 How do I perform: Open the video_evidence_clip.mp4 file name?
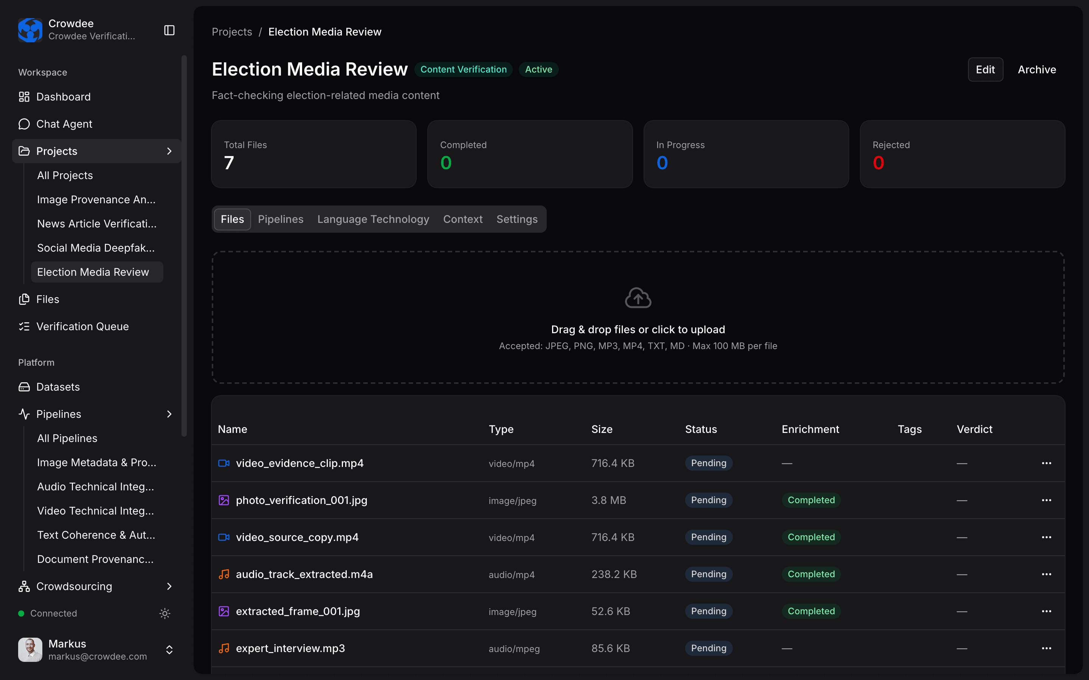[x=300, y=463]
